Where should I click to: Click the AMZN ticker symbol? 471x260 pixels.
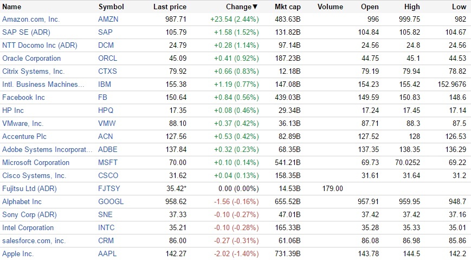108,20
